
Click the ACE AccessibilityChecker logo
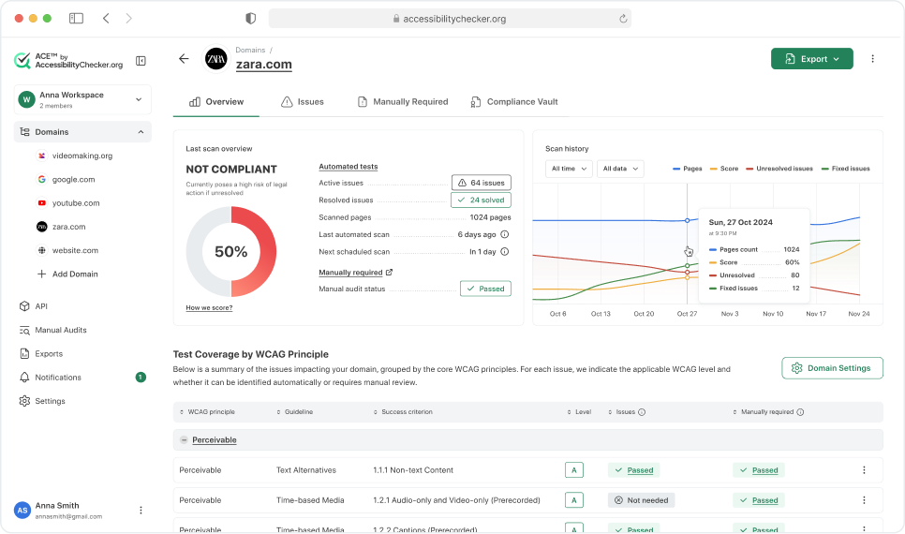(68, 61)
